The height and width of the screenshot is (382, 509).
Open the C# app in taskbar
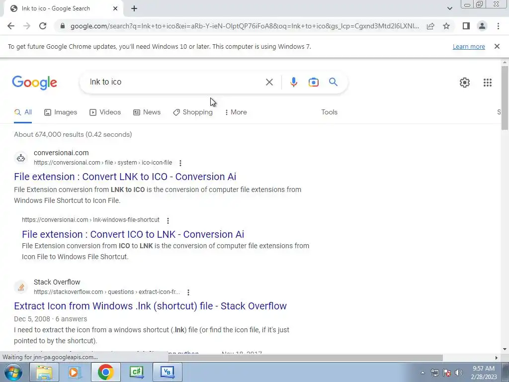point(137,372)
